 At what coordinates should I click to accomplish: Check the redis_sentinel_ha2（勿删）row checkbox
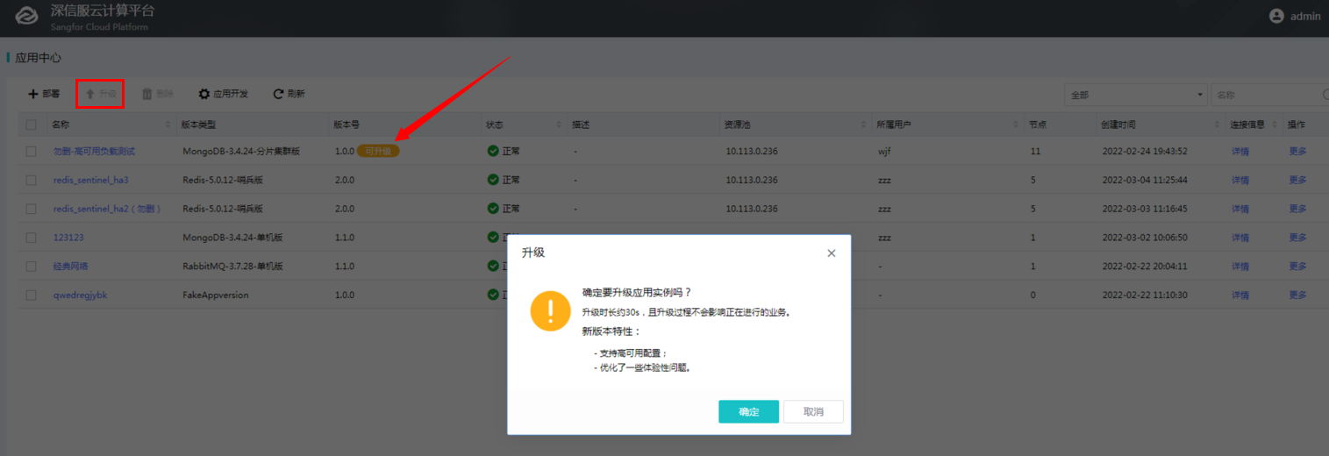point(32,209)
